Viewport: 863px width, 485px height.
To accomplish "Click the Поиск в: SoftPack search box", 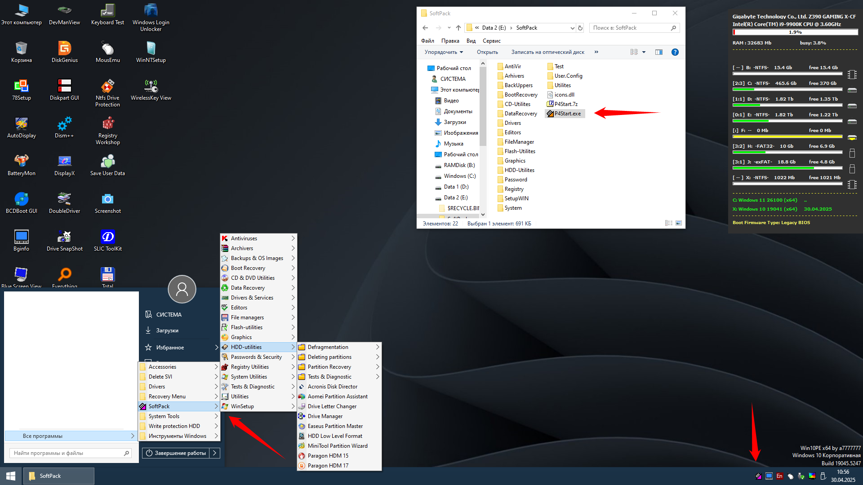I will coord(634,28).
